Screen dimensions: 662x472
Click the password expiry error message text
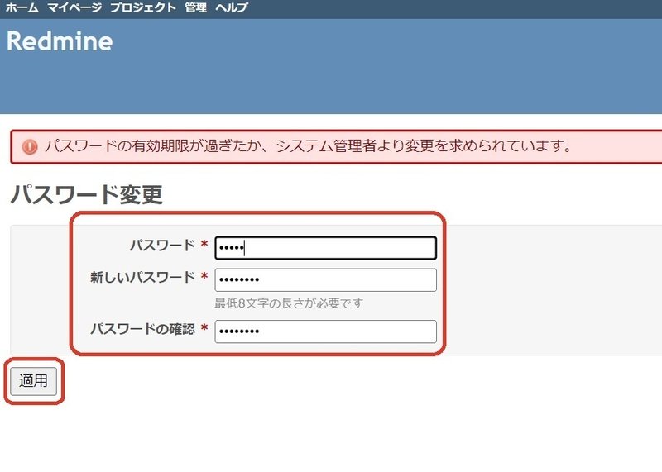[308, 146]
